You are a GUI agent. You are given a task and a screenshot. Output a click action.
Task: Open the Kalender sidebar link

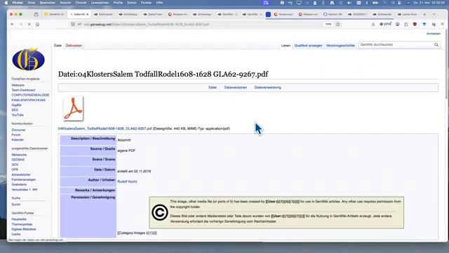(x=18, y=140)
